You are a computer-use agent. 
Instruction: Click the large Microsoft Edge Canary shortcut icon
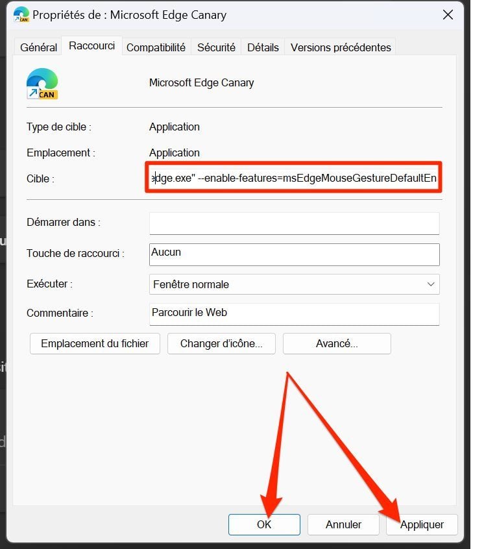[x=42, y=84]
